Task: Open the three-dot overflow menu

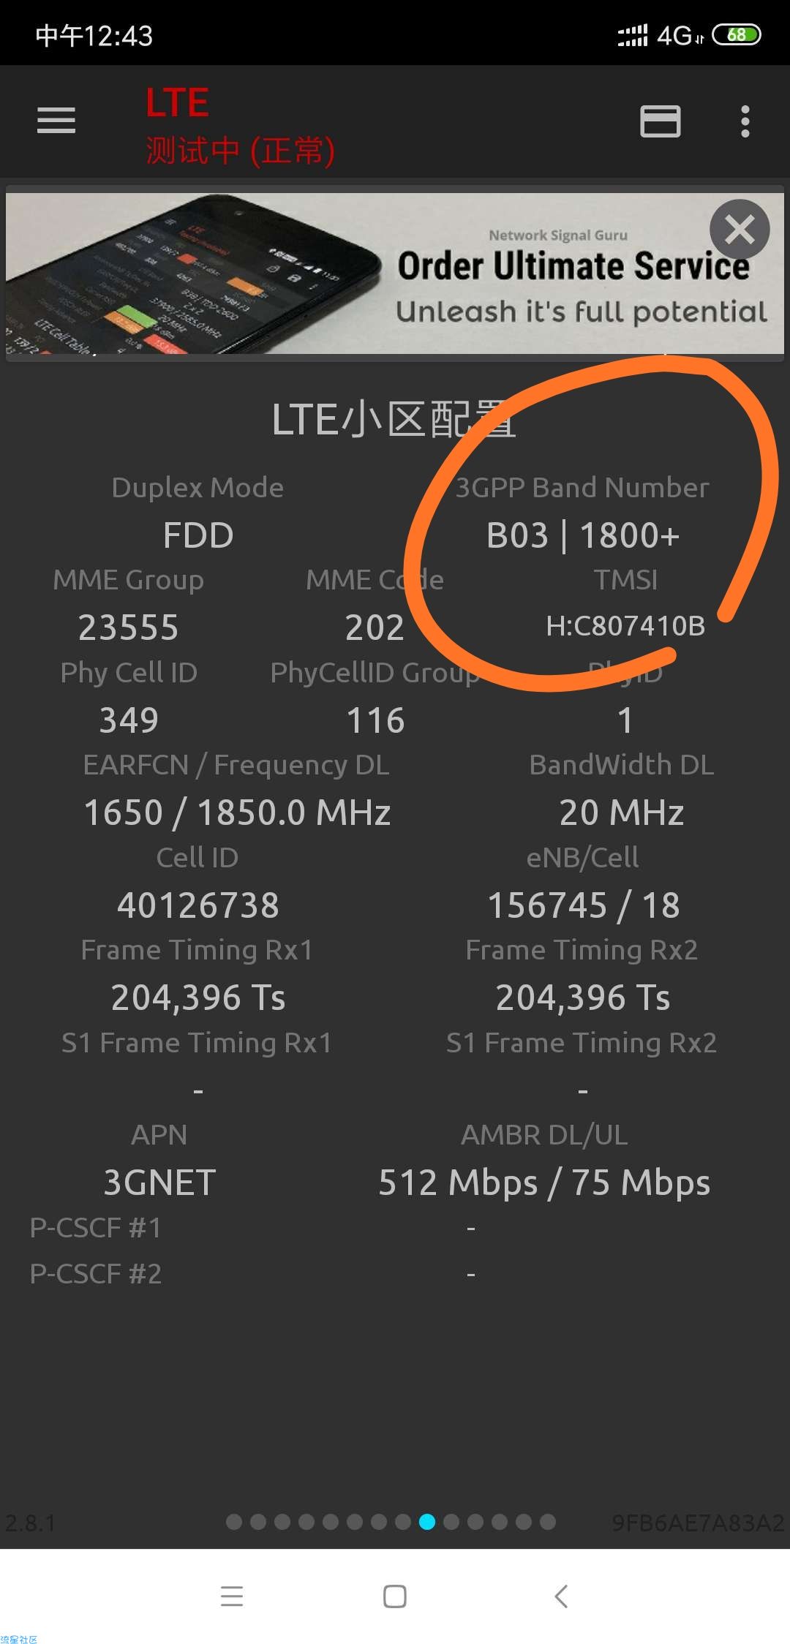Action: click(745, 121)
